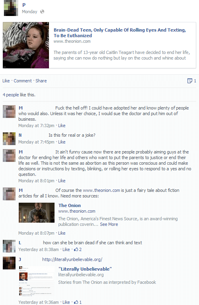Like the main post

coord(6,81)
